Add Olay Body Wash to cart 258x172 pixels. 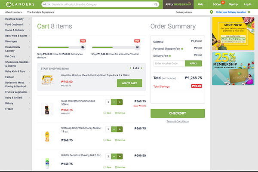129,83
